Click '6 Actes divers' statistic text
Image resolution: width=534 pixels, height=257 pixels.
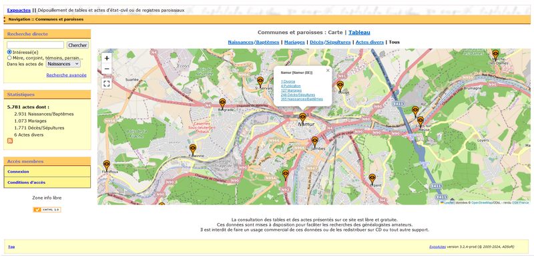29,134
